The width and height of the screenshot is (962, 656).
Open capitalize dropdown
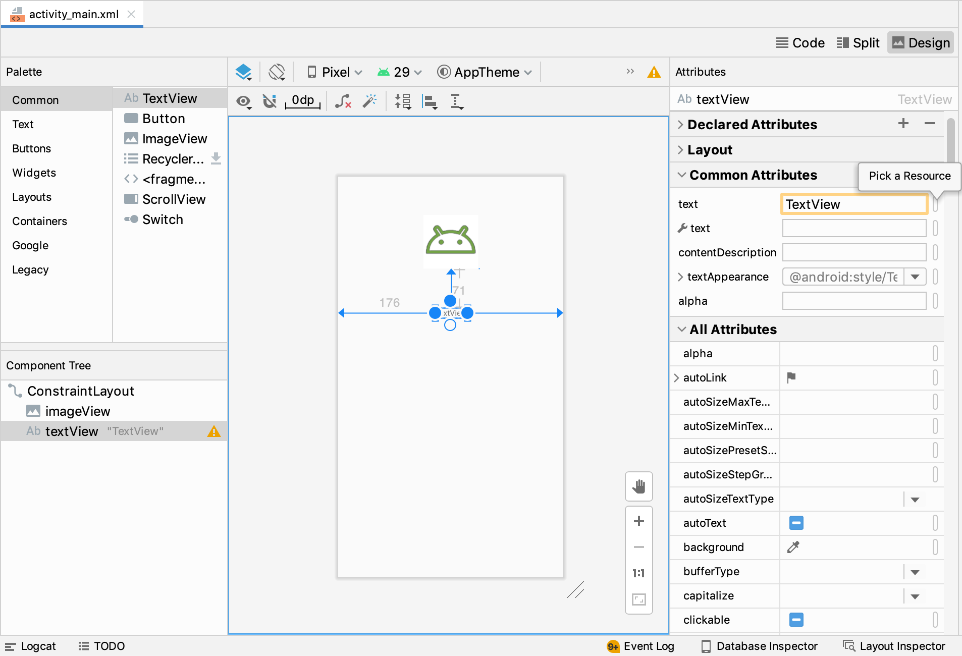(915, 596)
